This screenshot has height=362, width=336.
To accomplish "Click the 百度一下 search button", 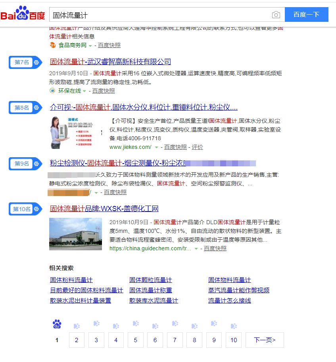I will pos(306,15).
